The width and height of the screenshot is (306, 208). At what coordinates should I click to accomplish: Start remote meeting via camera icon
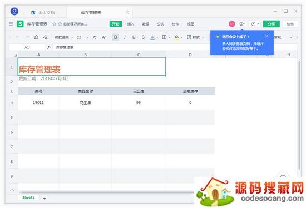242,24
